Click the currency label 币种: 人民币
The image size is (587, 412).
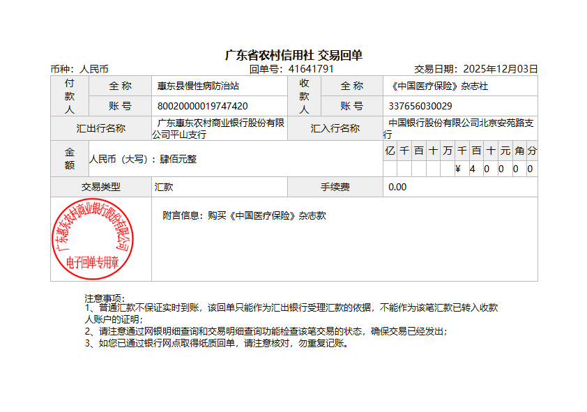click(x=79, y=69)
